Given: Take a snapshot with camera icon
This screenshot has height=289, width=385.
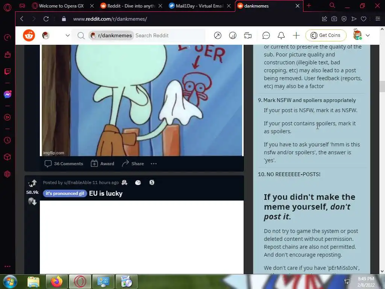Looking at the screenshot, I should tap(334, 19).
